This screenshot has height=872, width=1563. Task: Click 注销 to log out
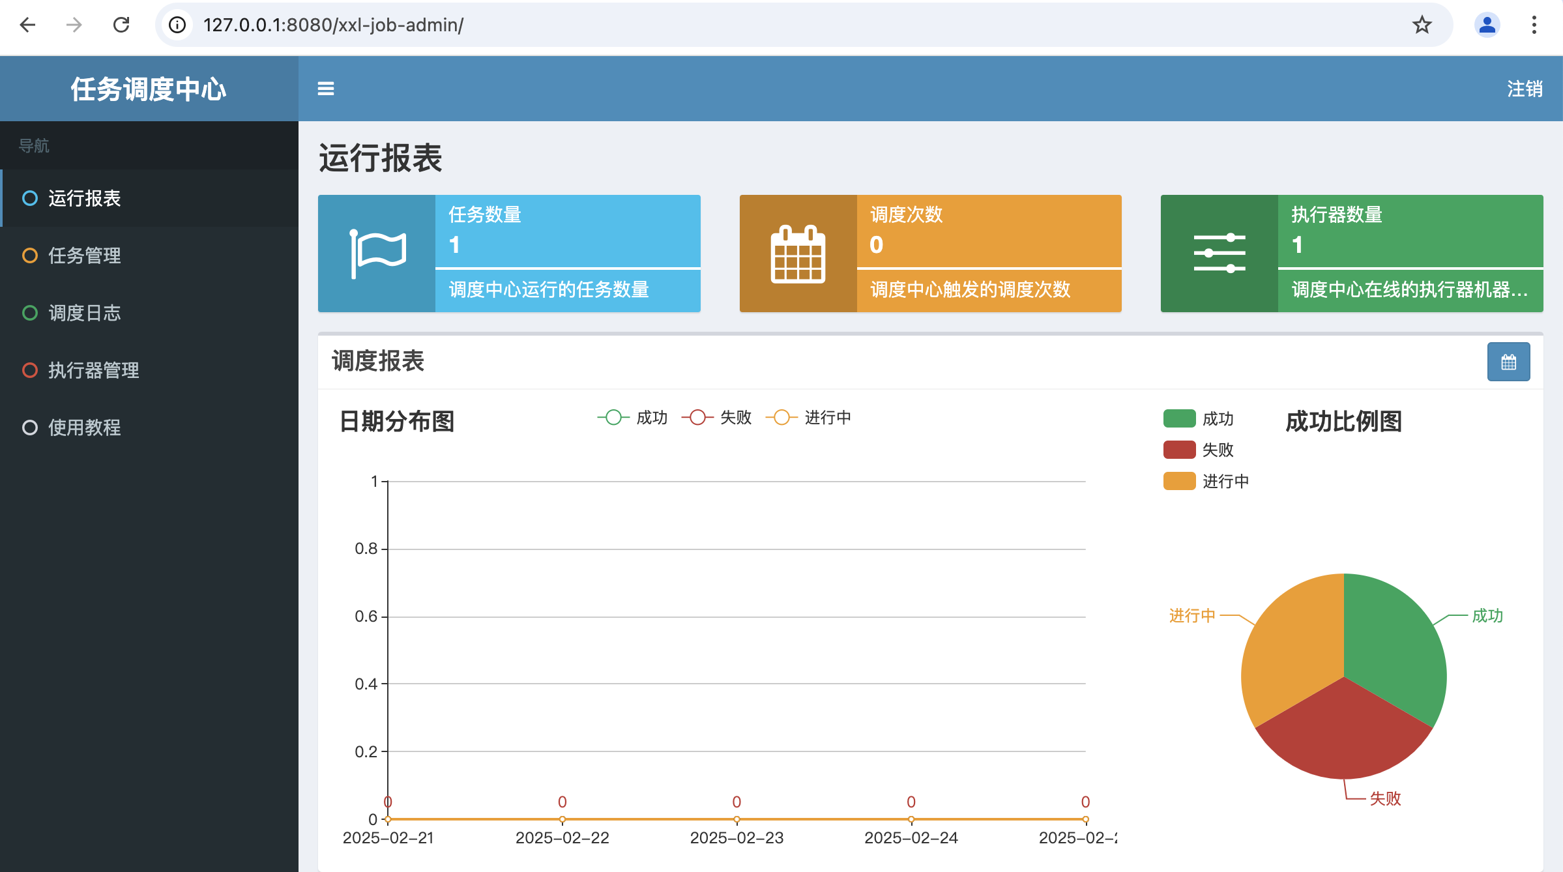tap(1524, 89)
